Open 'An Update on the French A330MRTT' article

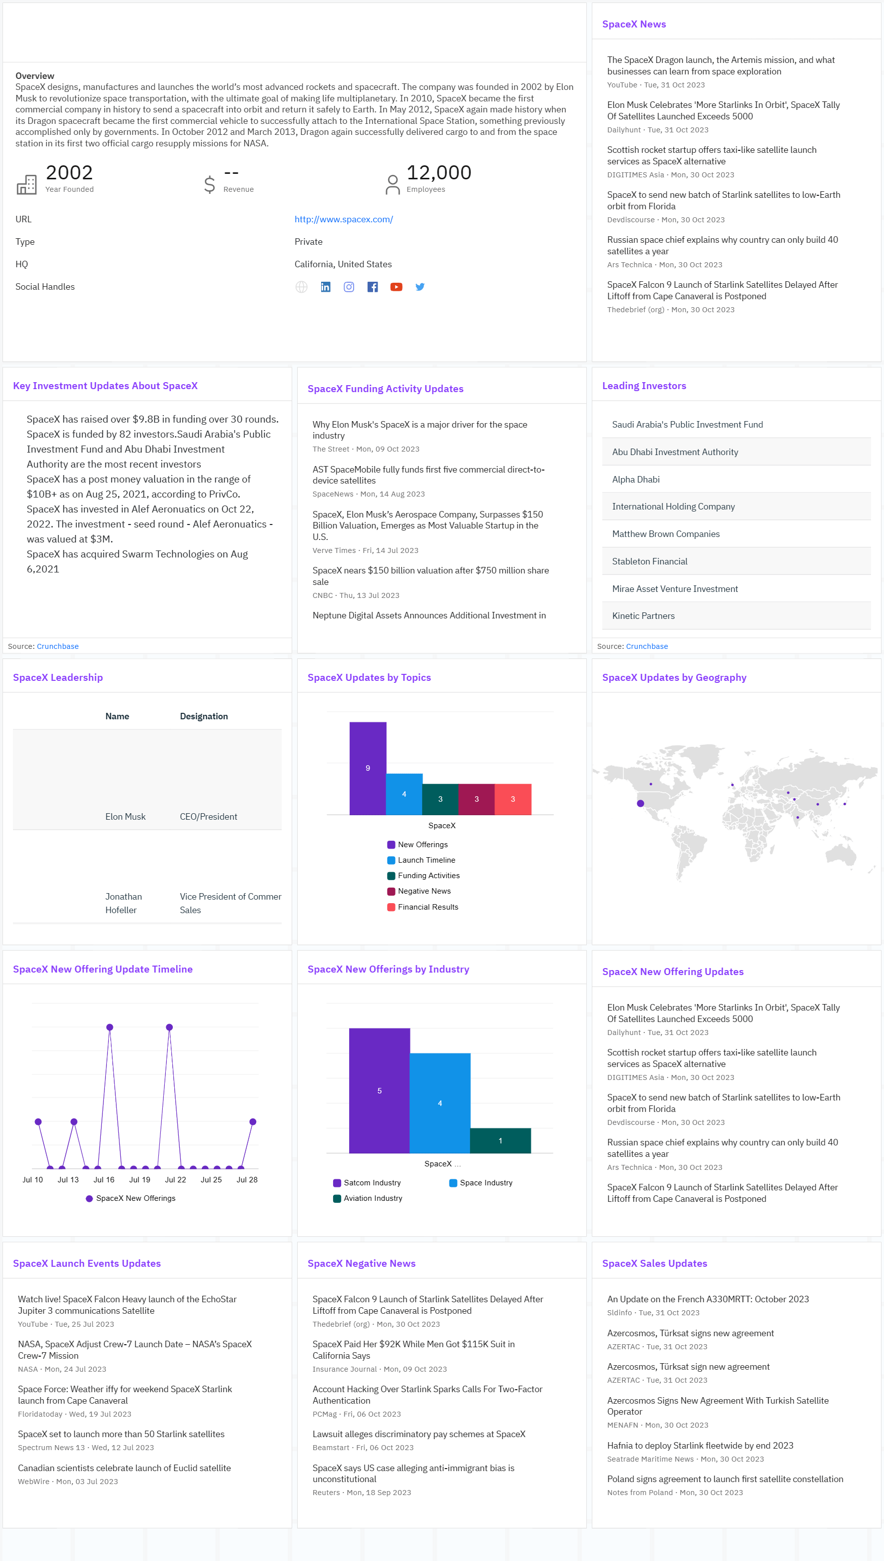[x=708, y=1299]
